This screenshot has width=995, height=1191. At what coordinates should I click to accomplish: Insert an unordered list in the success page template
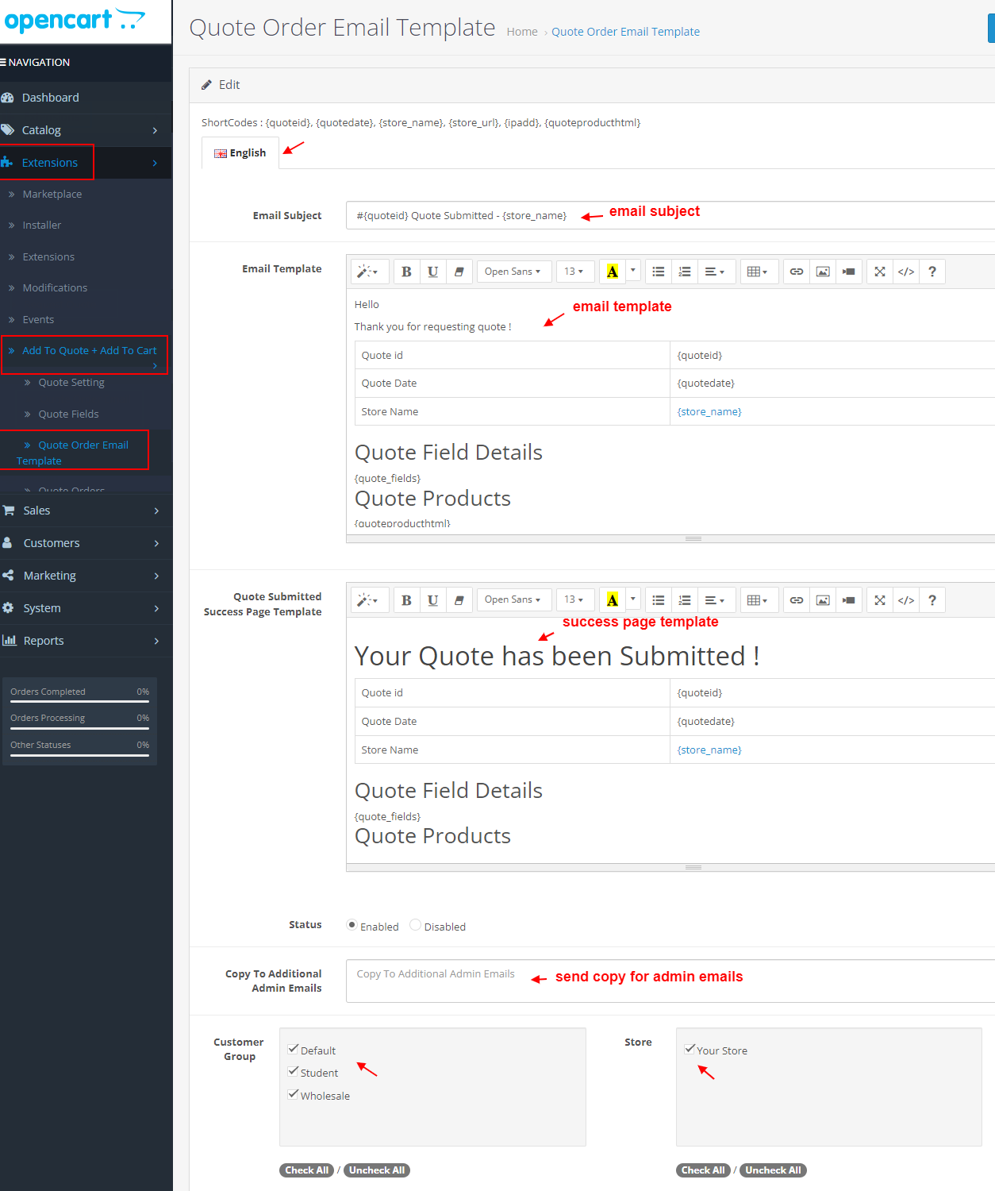tap(658, 599)
